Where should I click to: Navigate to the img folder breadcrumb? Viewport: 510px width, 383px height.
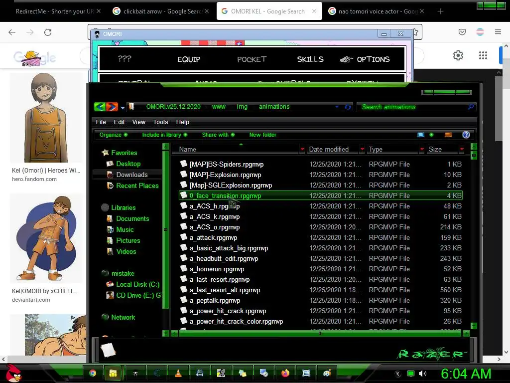(x=242, y=107)
